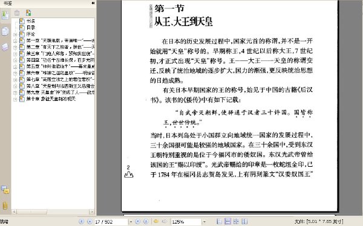Click the bookmark icon beside 书名

pos(22,21)
